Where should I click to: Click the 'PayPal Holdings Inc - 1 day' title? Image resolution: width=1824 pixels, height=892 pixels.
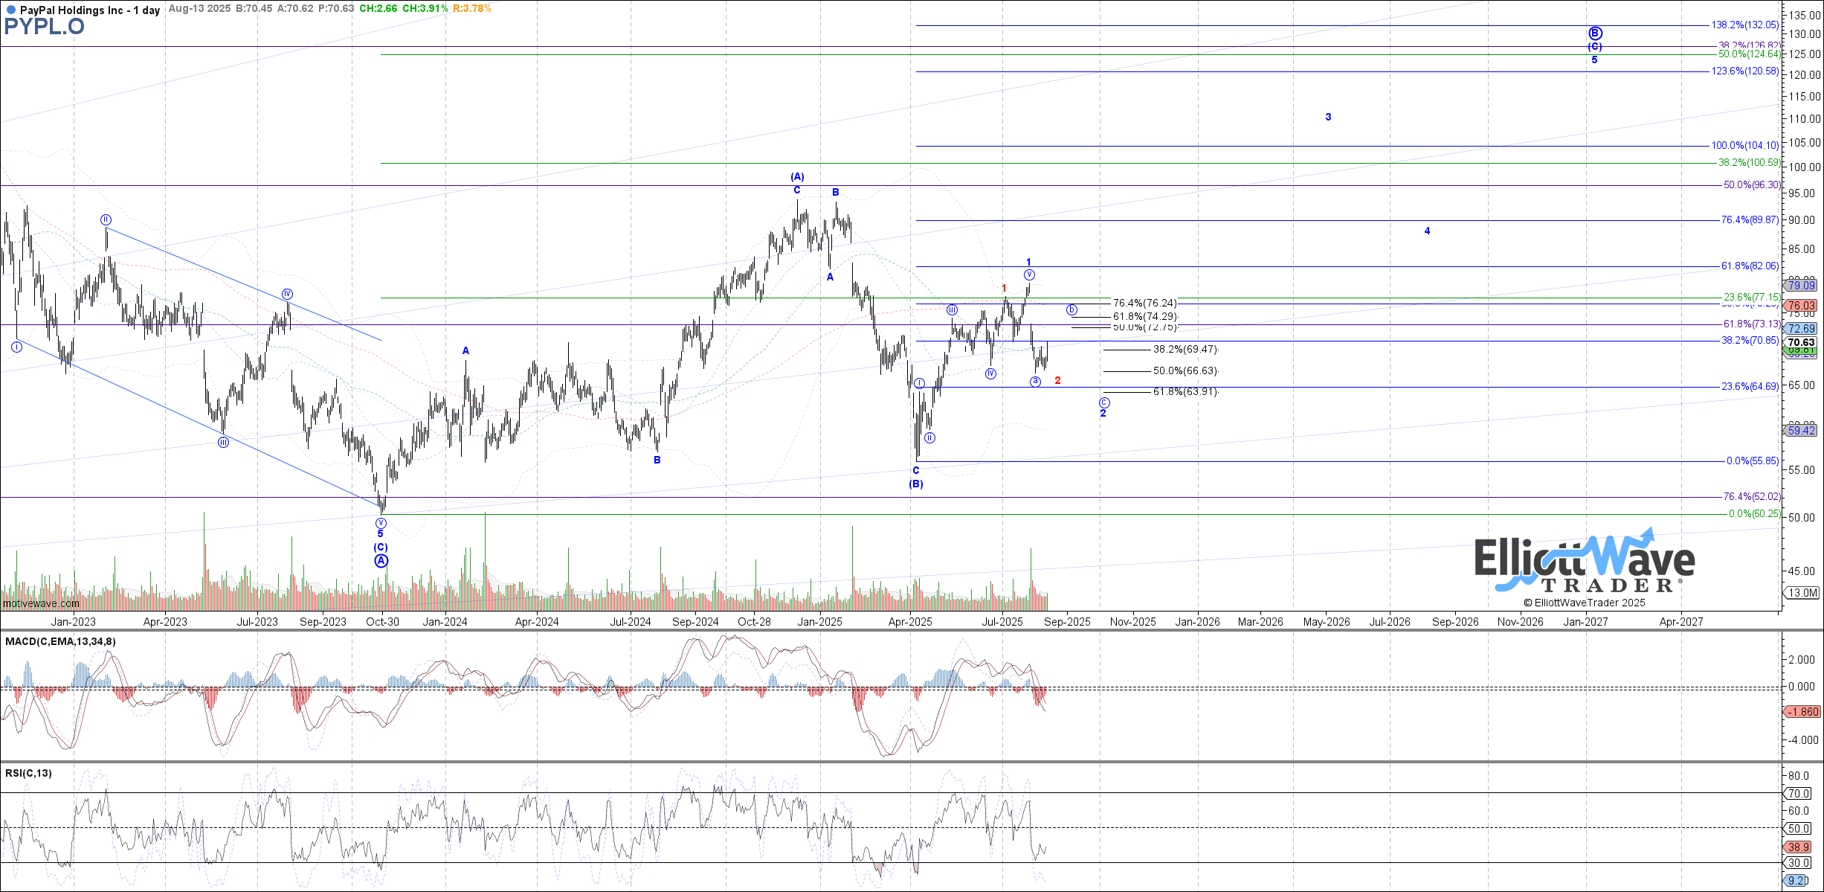point(90,10)
